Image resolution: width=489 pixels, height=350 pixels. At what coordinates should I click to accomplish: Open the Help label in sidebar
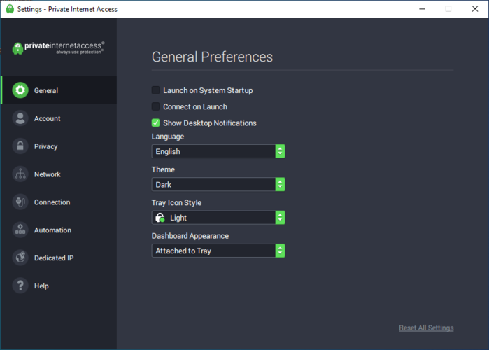41,286
